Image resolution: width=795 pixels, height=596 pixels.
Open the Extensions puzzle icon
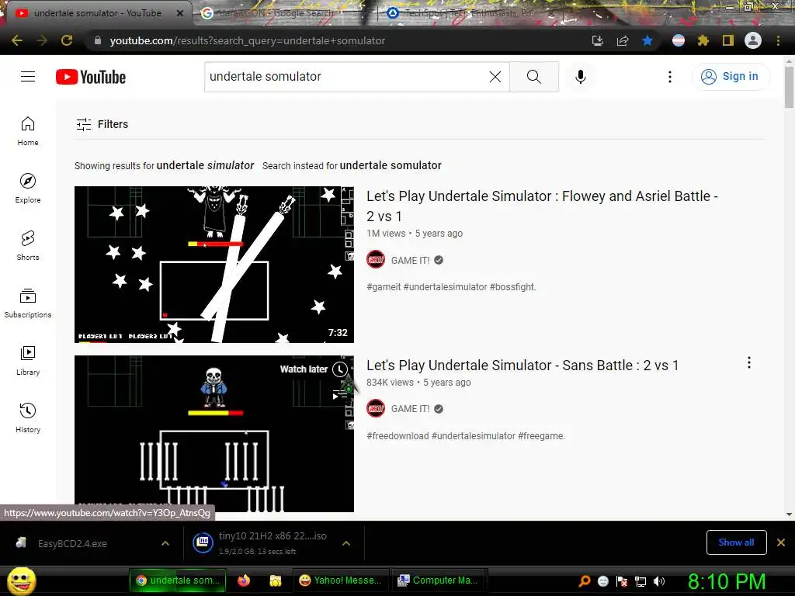[x=703, y=40]
